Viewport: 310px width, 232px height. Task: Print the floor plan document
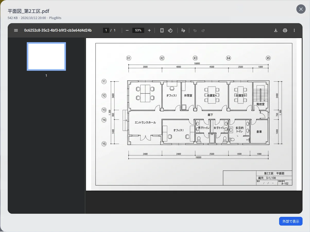point(285,30)
